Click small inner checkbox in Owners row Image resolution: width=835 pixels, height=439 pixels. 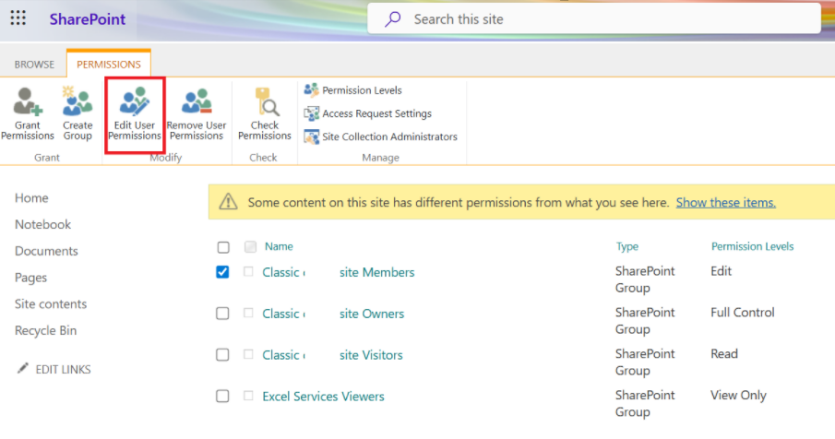click(x=248, y=313)
